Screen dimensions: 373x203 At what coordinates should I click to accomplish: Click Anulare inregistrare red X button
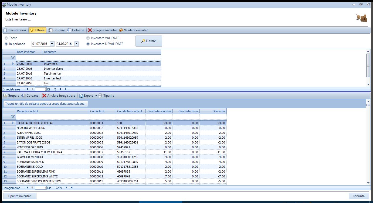59,96
